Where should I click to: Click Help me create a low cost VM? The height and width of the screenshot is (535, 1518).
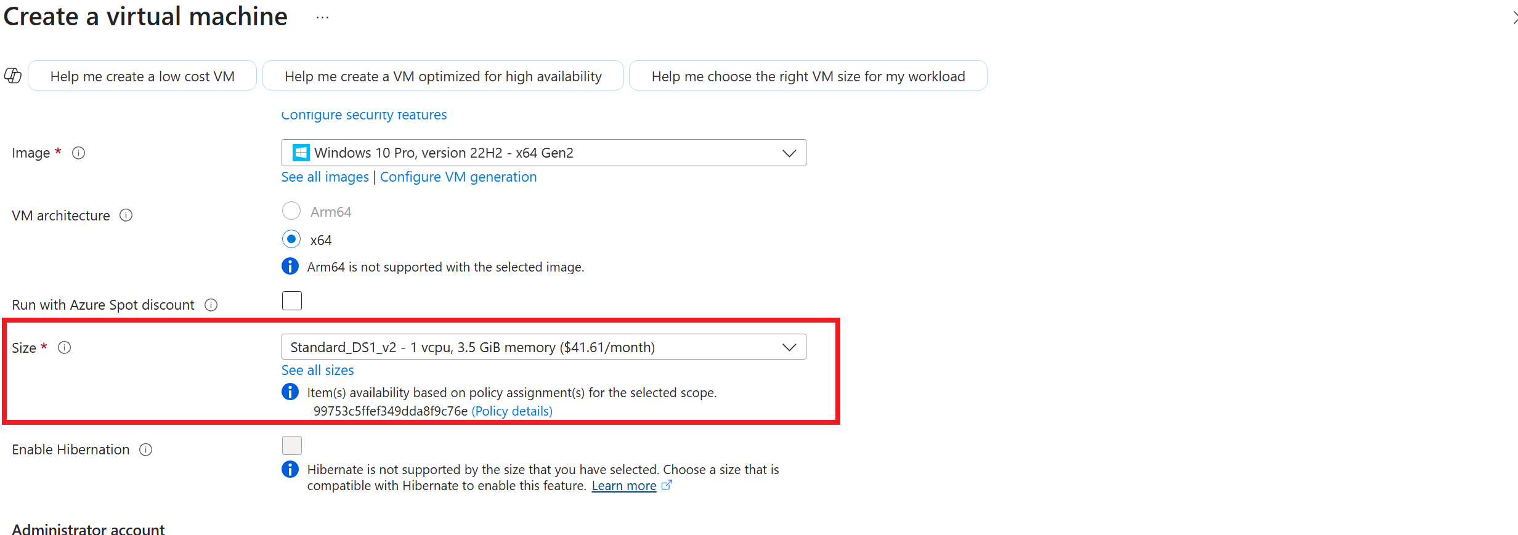[142, 76]
